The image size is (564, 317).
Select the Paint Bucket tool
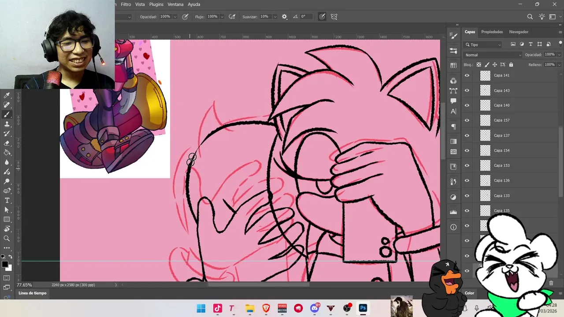pos(7,153)
